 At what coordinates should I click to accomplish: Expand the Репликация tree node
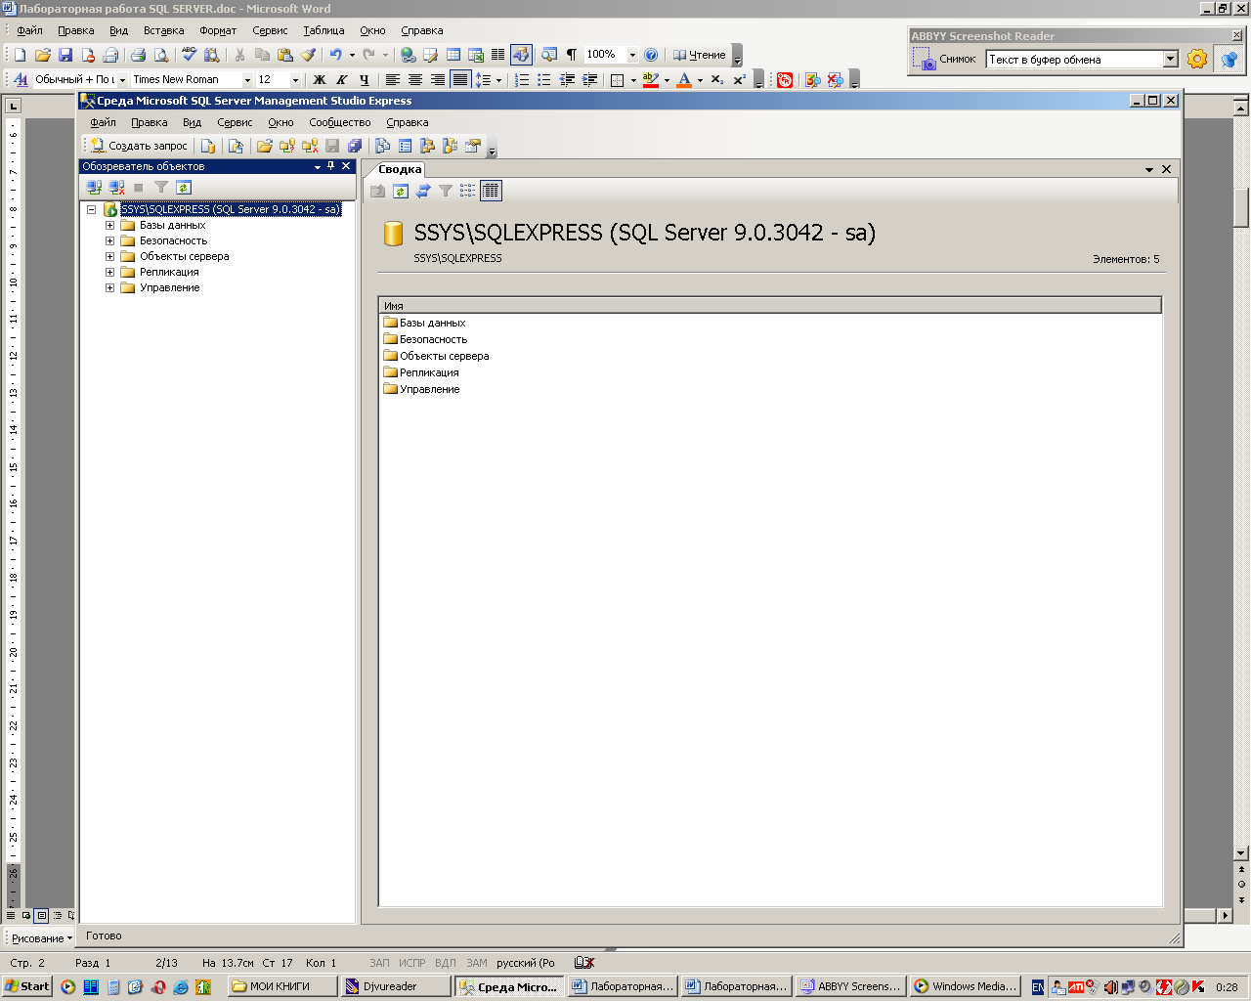tap(109, 272)
